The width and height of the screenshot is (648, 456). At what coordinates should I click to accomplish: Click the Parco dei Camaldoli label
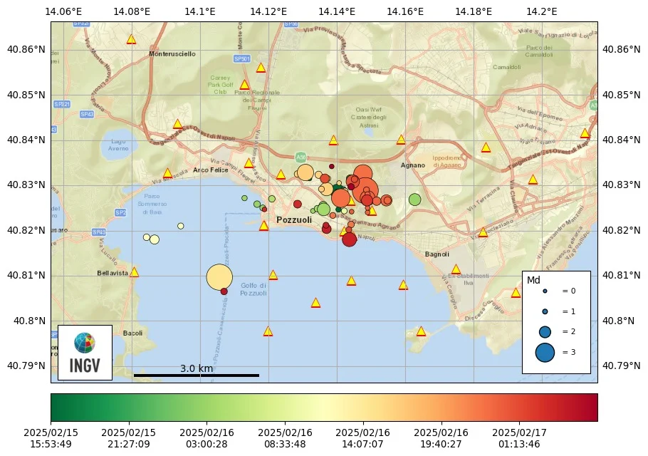click(539, 51)
